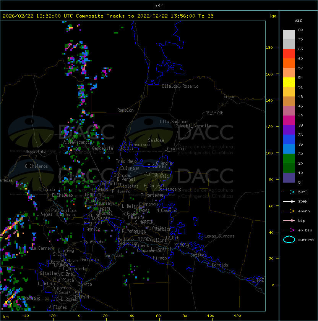Click the cyan 'current' ellipse legend icon

[289, 239]
